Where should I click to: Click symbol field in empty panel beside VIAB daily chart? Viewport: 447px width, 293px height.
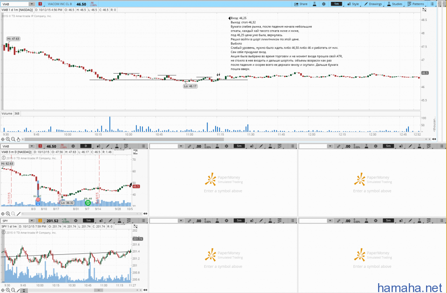(x=163, y=146)
